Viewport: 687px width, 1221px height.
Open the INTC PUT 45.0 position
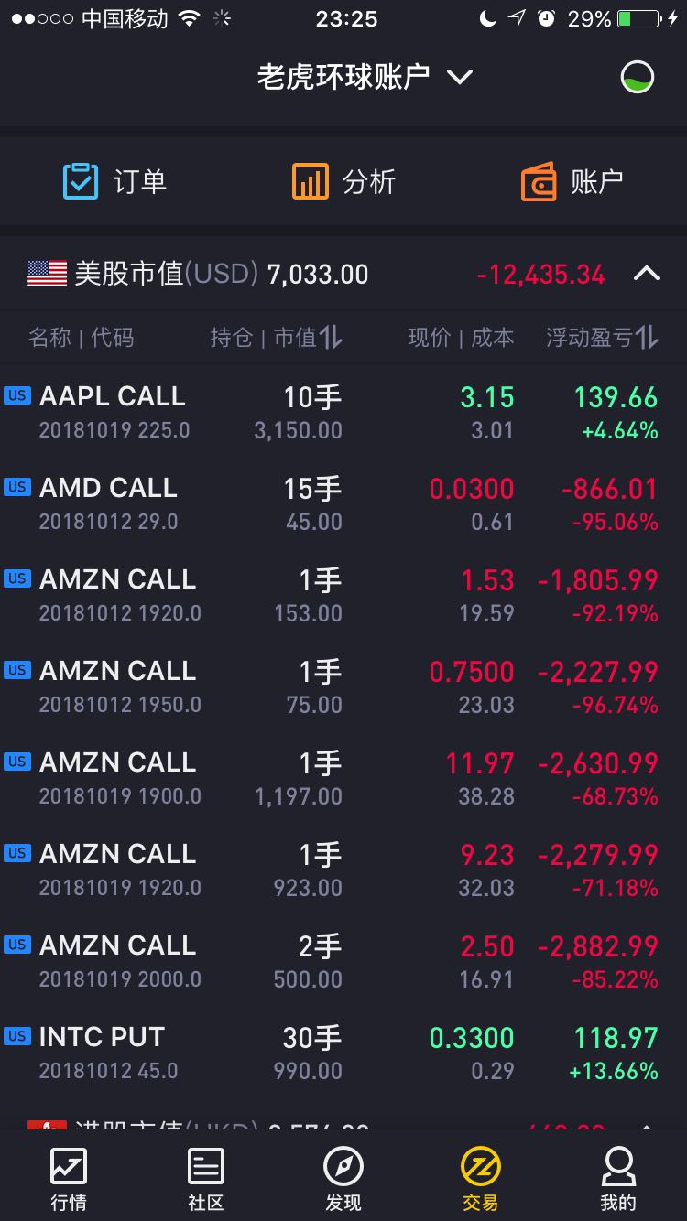(x=343, y=1052)
